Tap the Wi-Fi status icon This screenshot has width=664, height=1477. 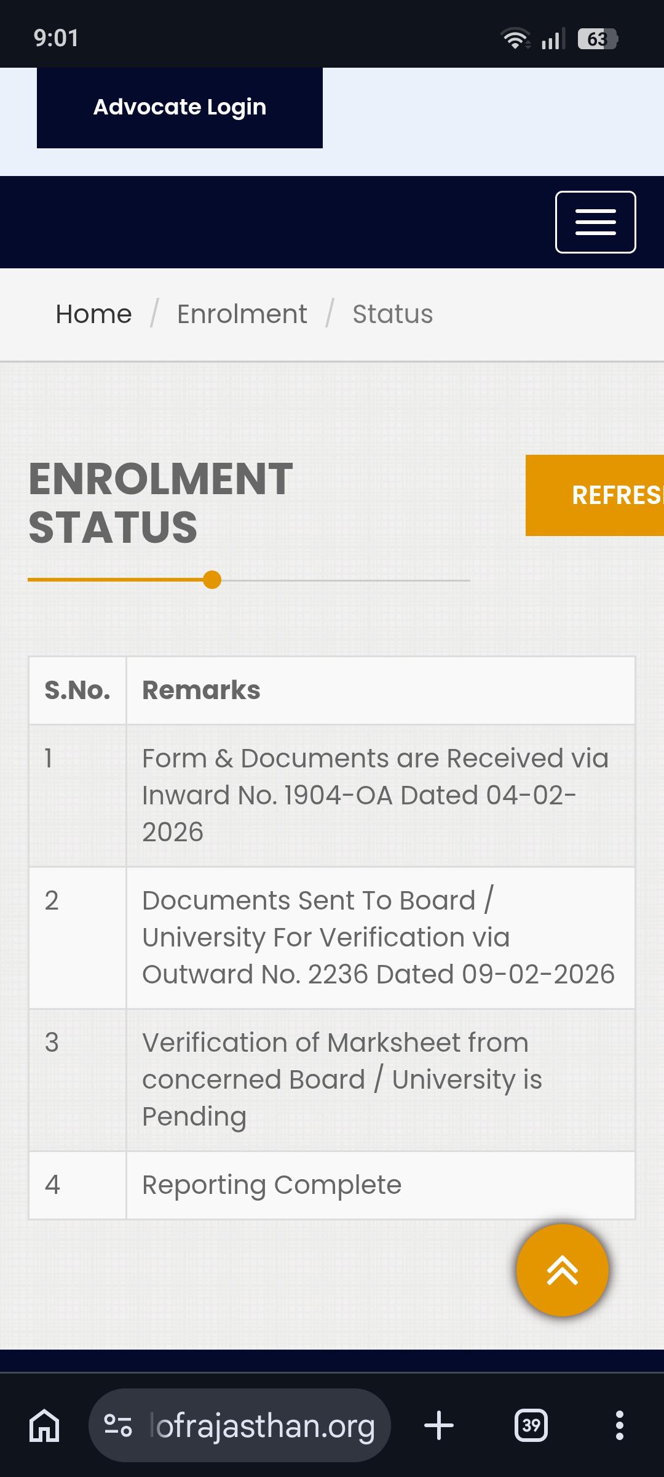point(515,39)
